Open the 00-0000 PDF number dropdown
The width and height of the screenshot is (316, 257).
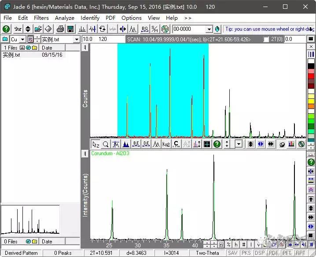pyautogui.click(x=209, y=29)
